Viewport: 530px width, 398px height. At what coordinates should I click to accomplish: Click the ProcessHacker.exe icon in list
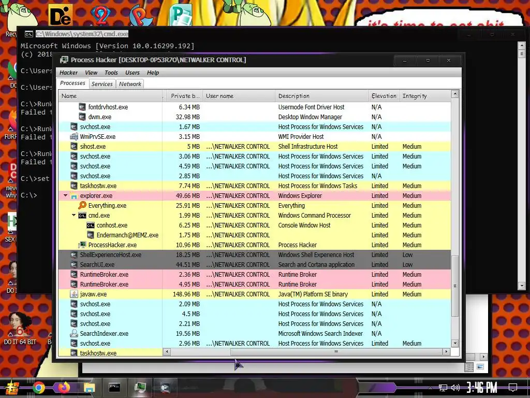click(x=82, y=245)
